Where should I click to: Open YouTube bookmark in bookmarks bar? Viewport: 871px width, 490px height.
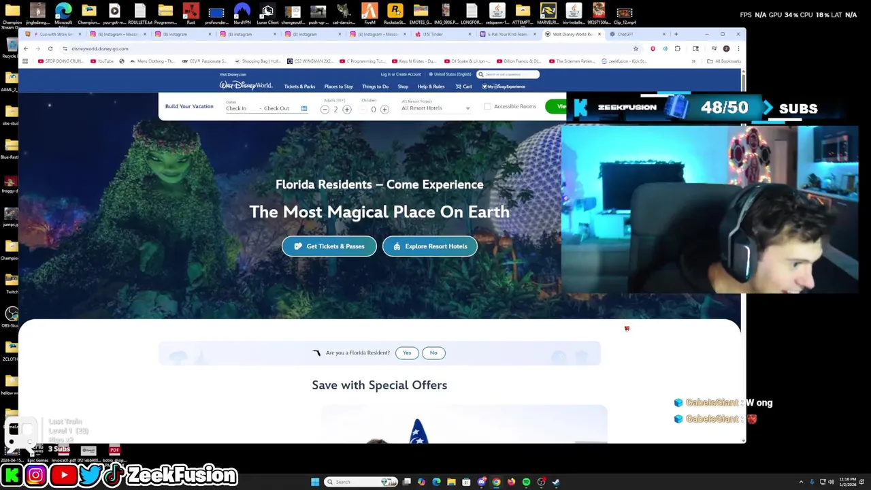point(101,61)
